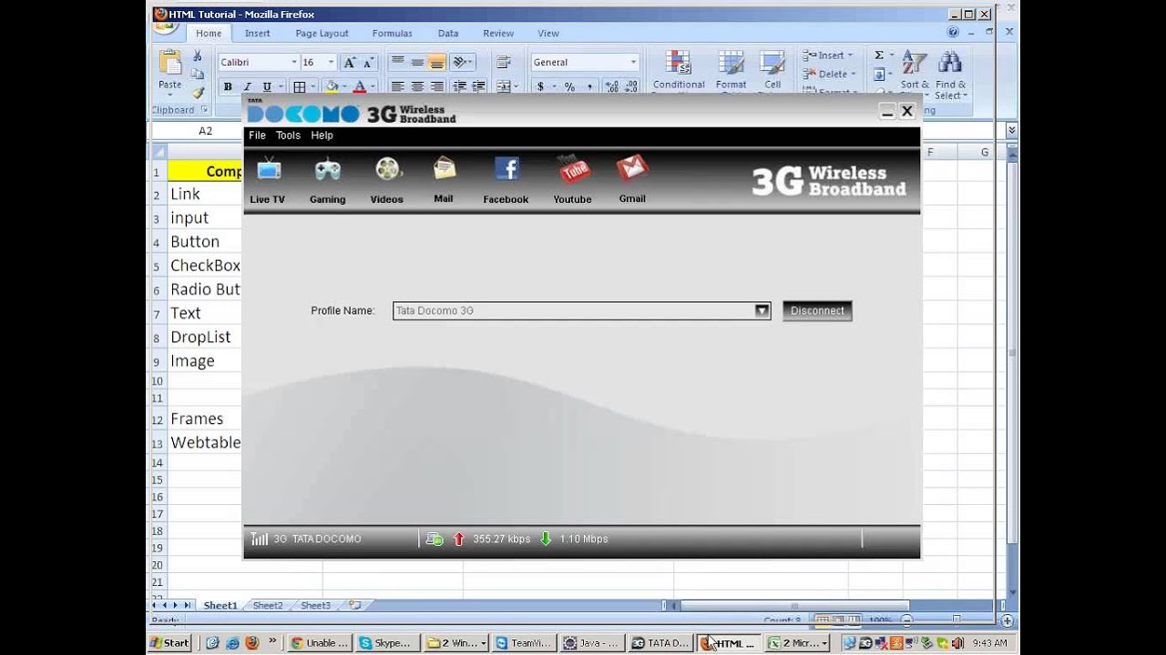Toggle Italic formatting in Excel
The height and width of the screenshot is (655, 1166).
point(247,87)
